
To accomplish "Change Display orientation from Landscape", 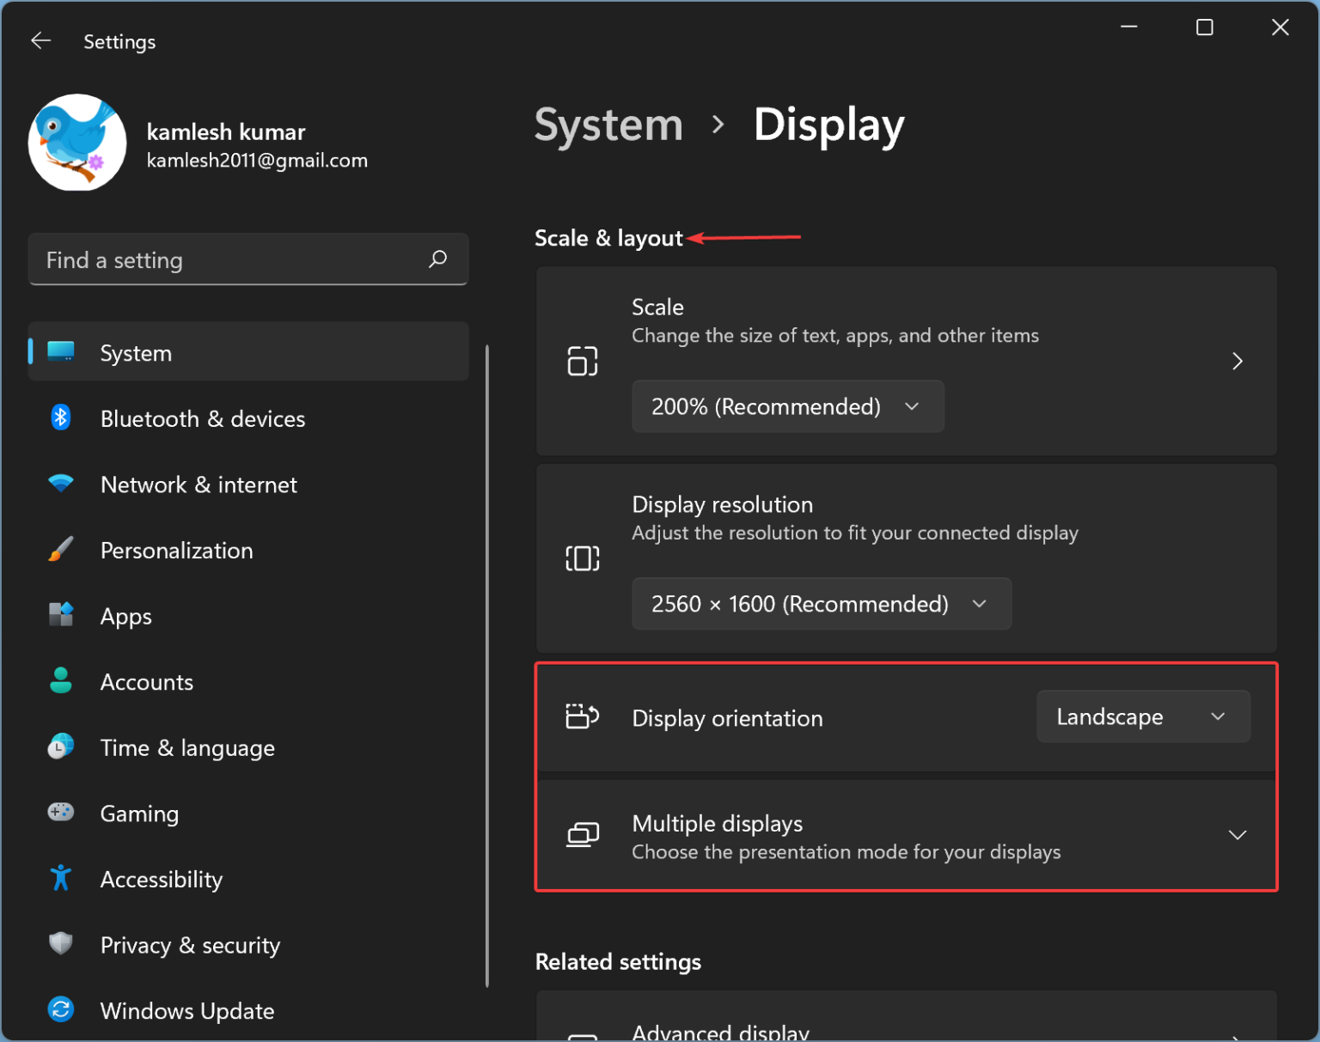I will pos(1143,716).
